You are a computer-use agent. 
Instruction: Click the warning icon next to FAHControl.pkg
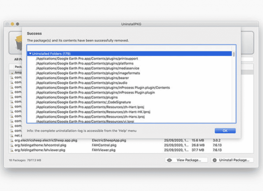[12, 145]
